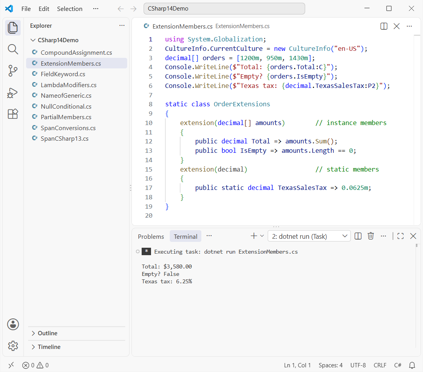Switch to the Terminal tab
Screen dimensions: 423x372
point(186,237)
